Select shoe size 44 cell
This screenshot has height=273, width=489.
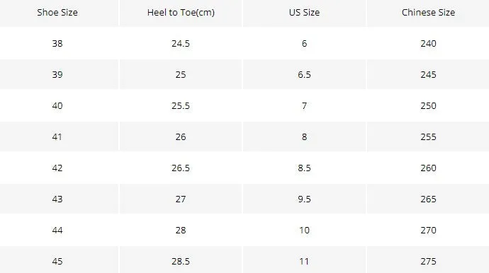click(57, 230)
